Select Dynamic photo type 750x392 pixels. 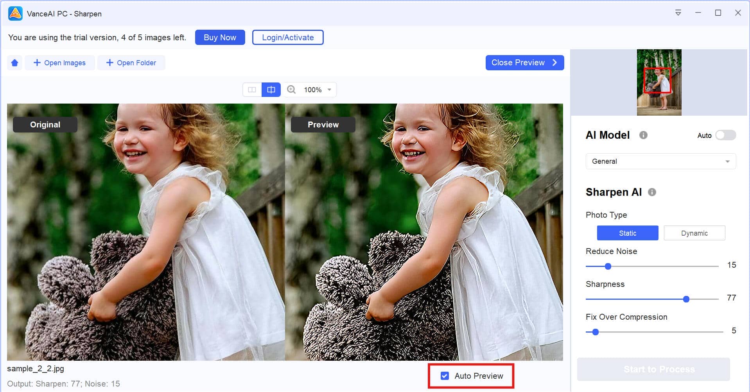(694, 233)
